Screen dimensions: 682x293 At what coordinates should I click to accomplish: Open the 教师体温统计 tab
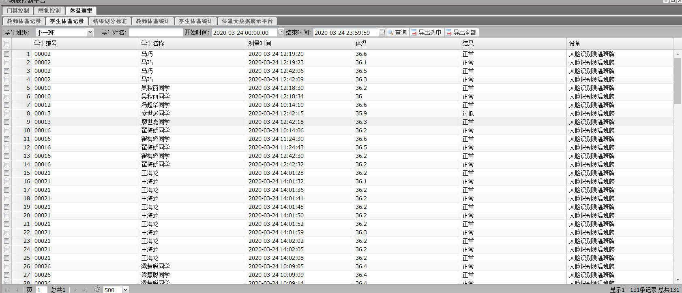153,21
